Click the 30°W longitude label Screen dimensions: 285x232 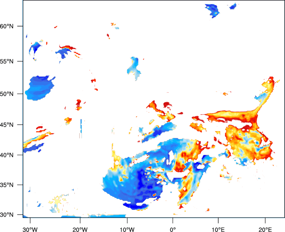[x=30, y=230]
